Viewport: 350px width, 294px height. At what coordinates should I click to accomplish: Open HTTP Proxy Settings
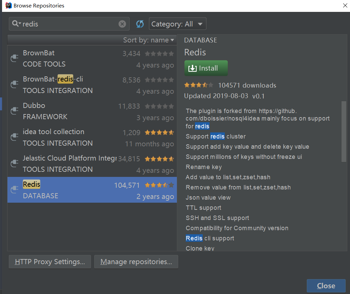(50, 262)
